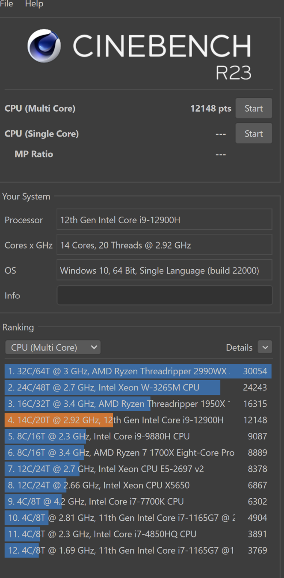Click the 3769 score value
The height and width of the screenshot is (578, 284).
click(x=257, y=550)
